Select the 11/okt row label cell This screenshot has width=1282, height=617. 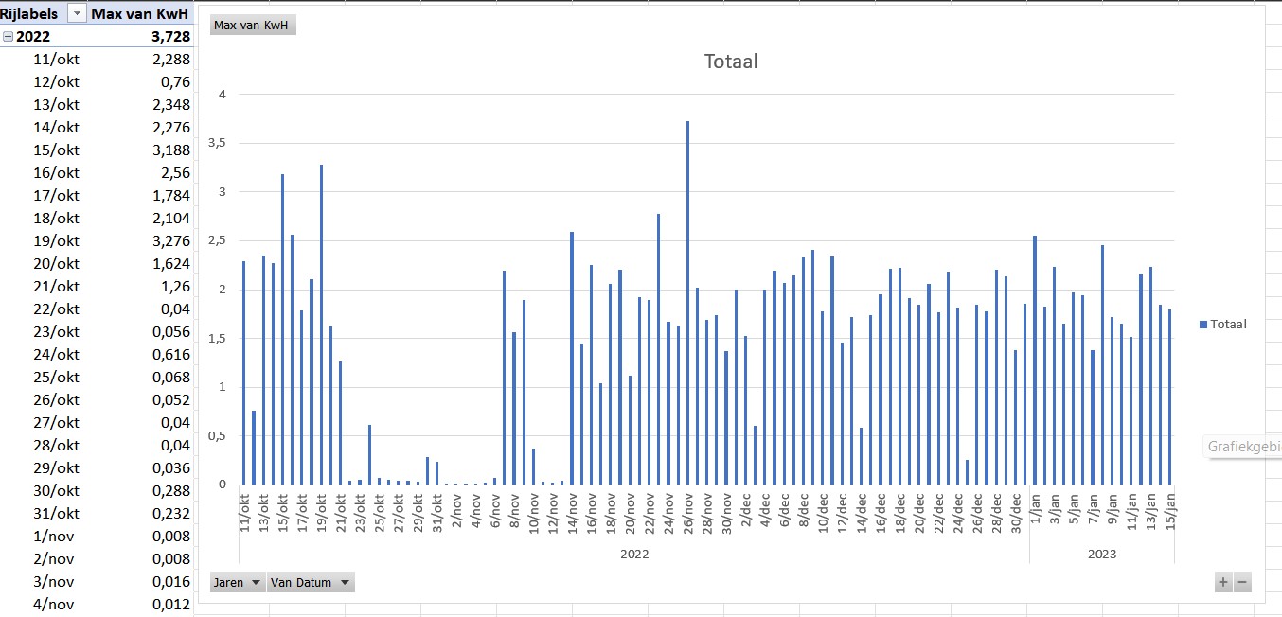56,60
